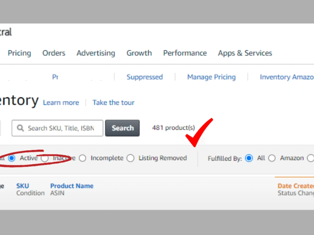The image size is (314, 235).
Task: Click the Learn more link
Action: [x=61, y=102]
